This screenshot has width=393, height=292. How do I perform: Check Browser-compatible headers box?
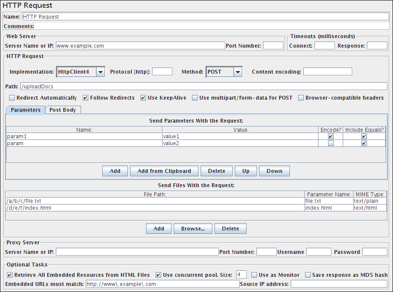(x=301, y=98)
